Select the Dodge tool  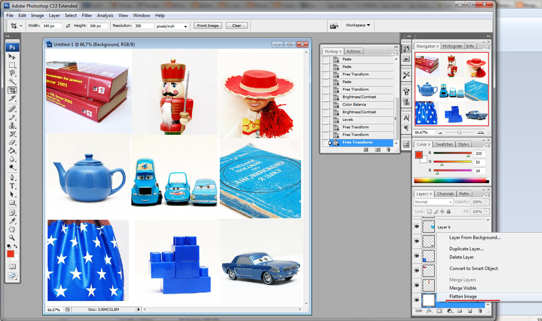[12, 167]
